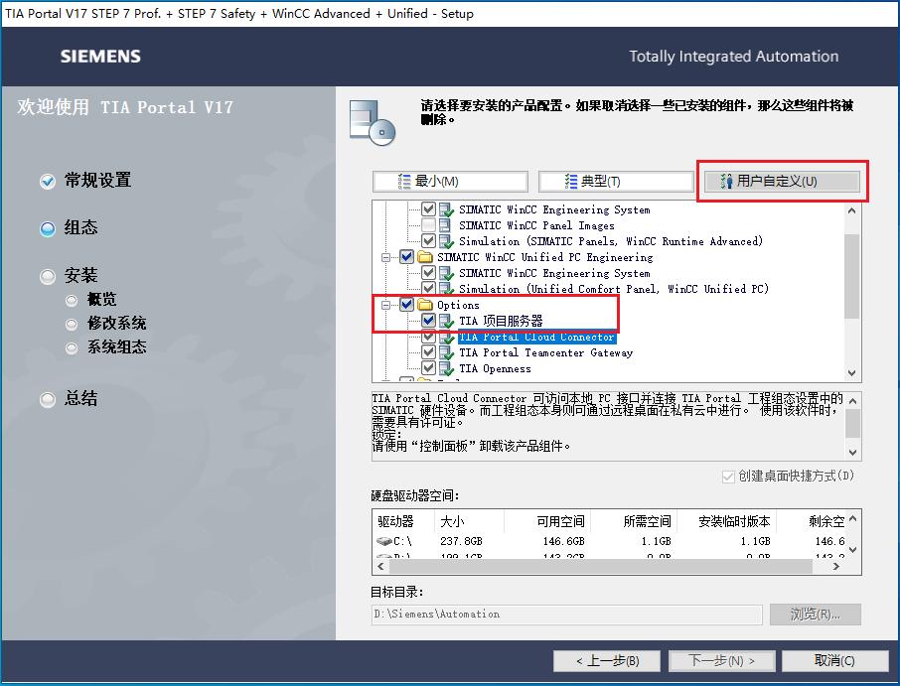900x686 pixels.
Task: Click the product icon of TIA Portal Cloud Connector
Action: click(x=447, y=337)
